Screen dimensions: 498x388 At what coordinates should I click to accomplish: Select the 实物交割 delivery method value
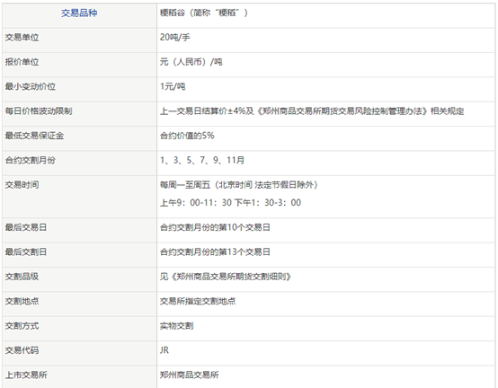pos(176,326)
